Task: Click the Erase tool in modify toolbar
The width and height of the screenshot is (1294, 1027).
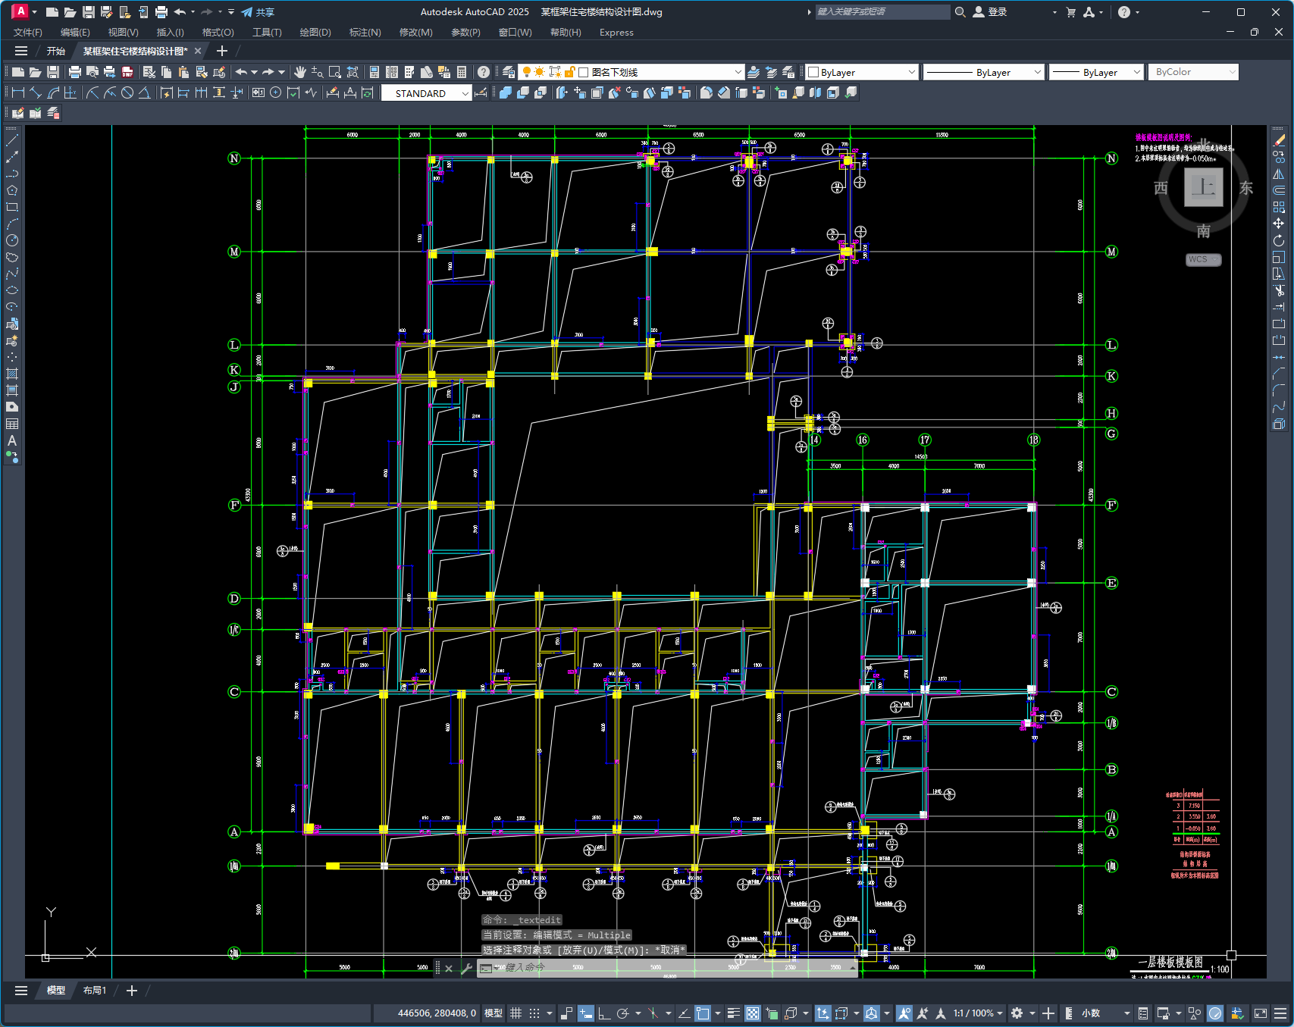Action: 1280,140
